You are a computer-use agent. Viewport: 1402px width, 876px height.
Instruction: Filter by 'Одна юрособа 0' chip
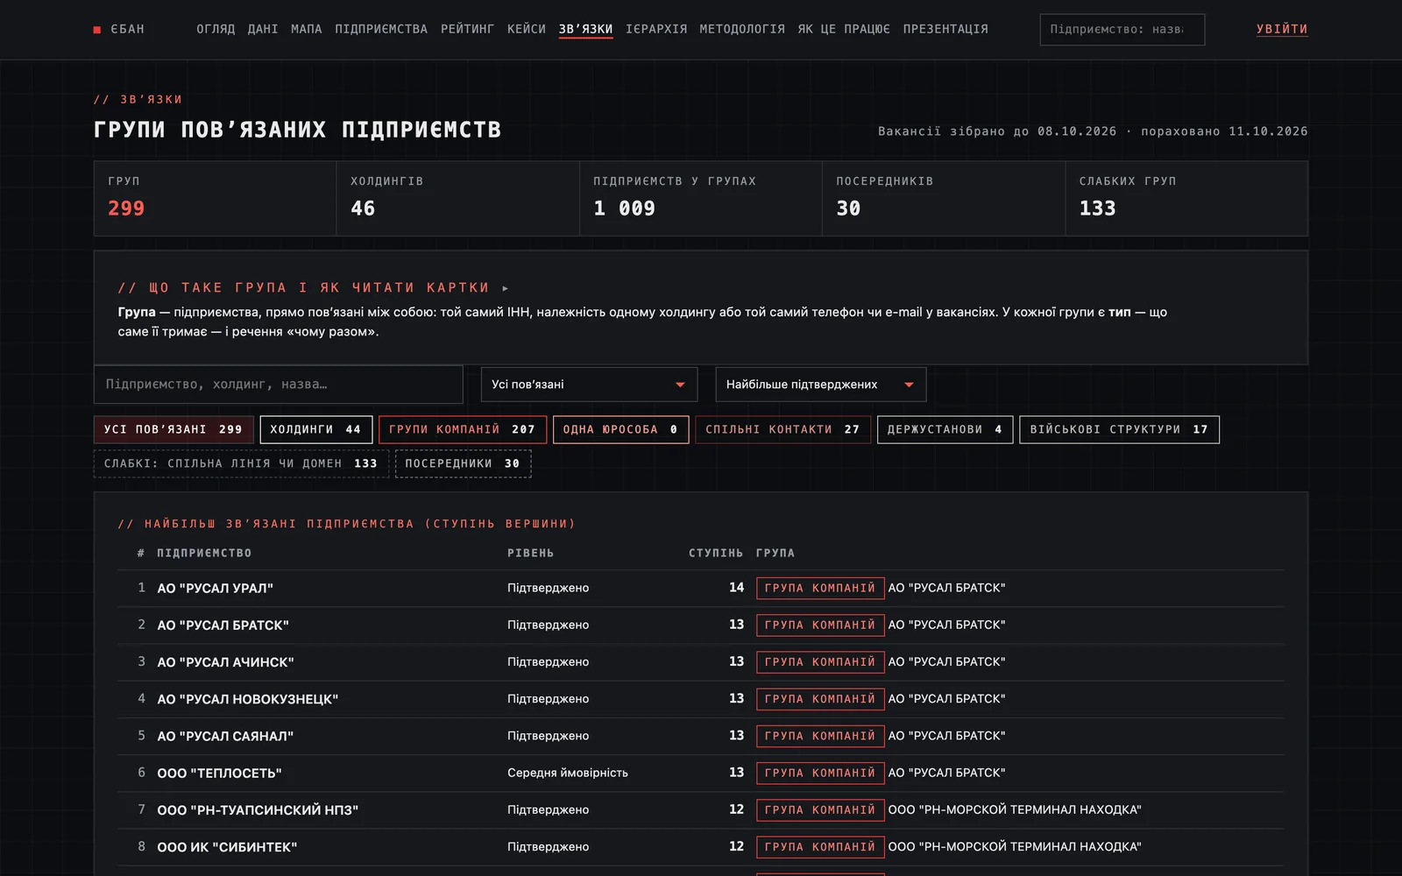620,429
